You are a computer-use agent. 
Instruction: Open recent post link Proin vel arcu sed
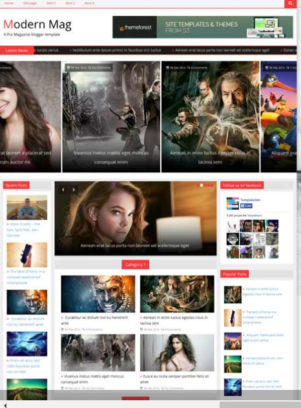click(x=23, y=366)
